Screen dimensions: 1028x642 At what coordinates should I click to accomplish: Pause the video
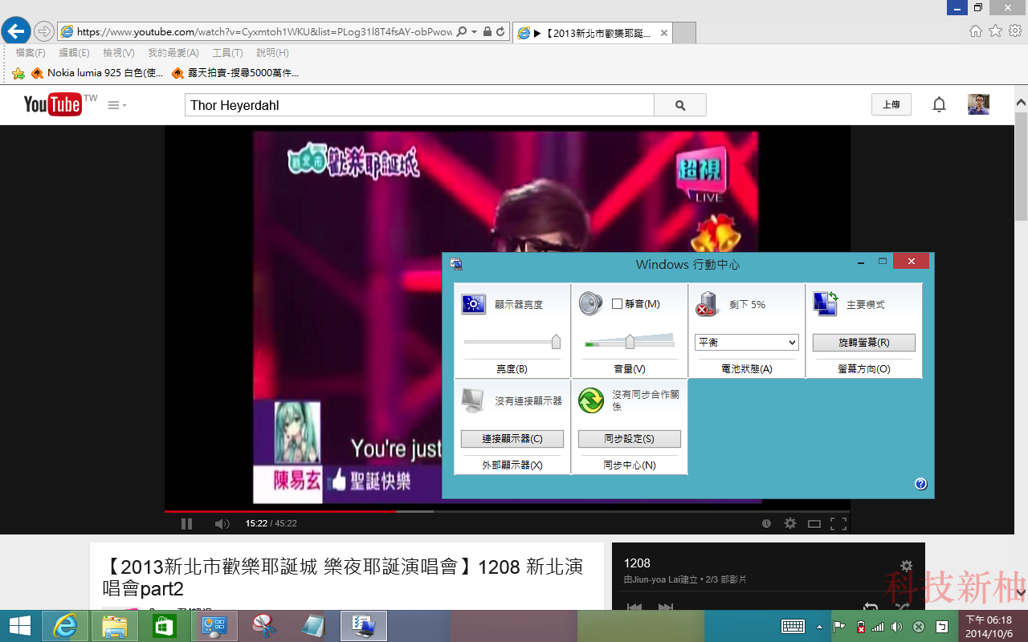[x=186, y=524]
